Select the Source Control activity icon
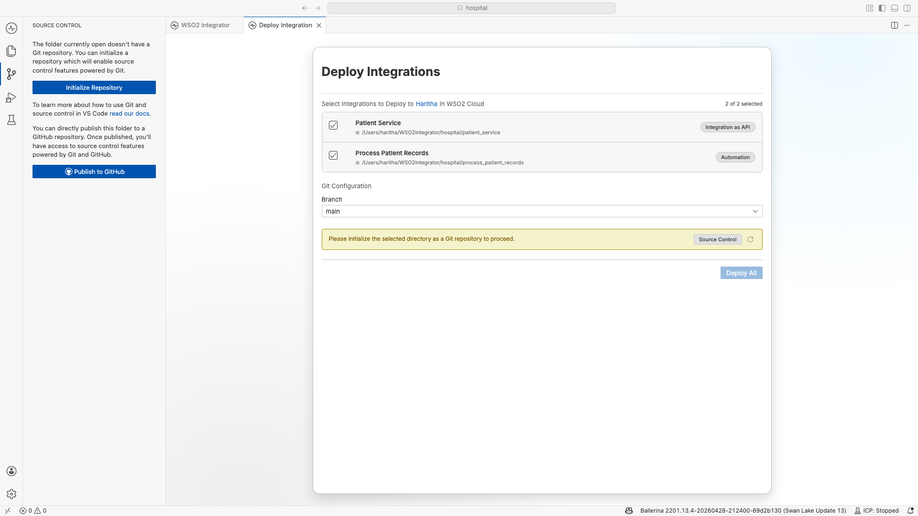The height and width of the screenshot is (516, 918). [11, 74]
